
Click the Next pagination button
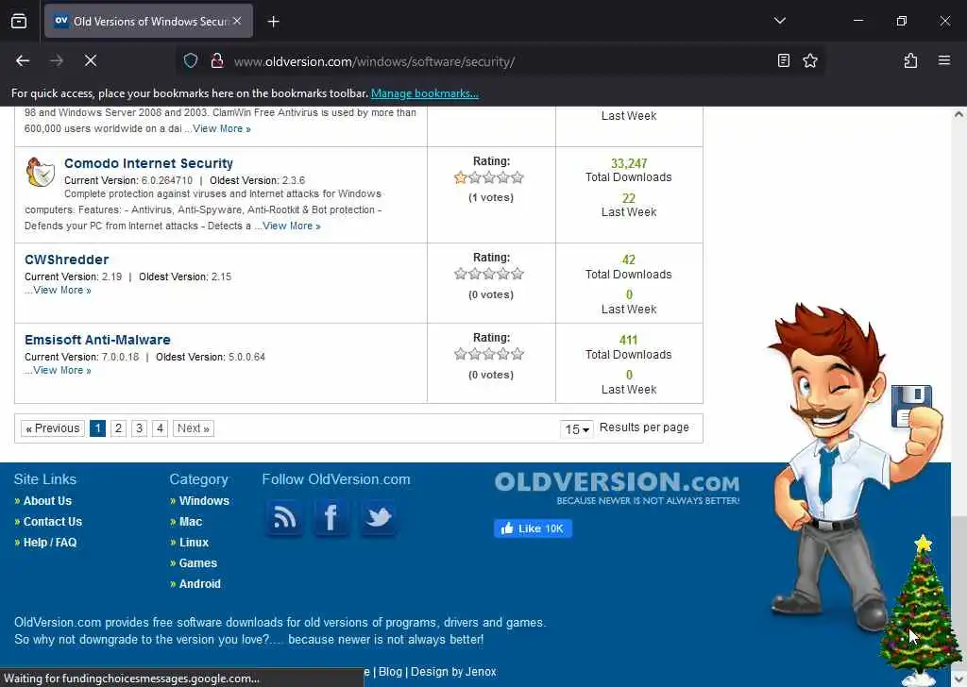(193, 428)
